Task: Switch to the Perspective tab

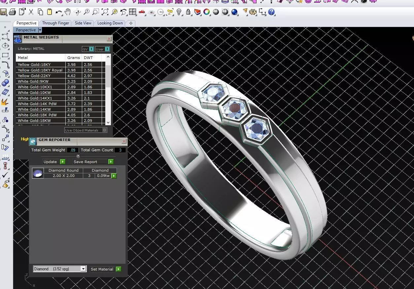Action: coord(26,23)
